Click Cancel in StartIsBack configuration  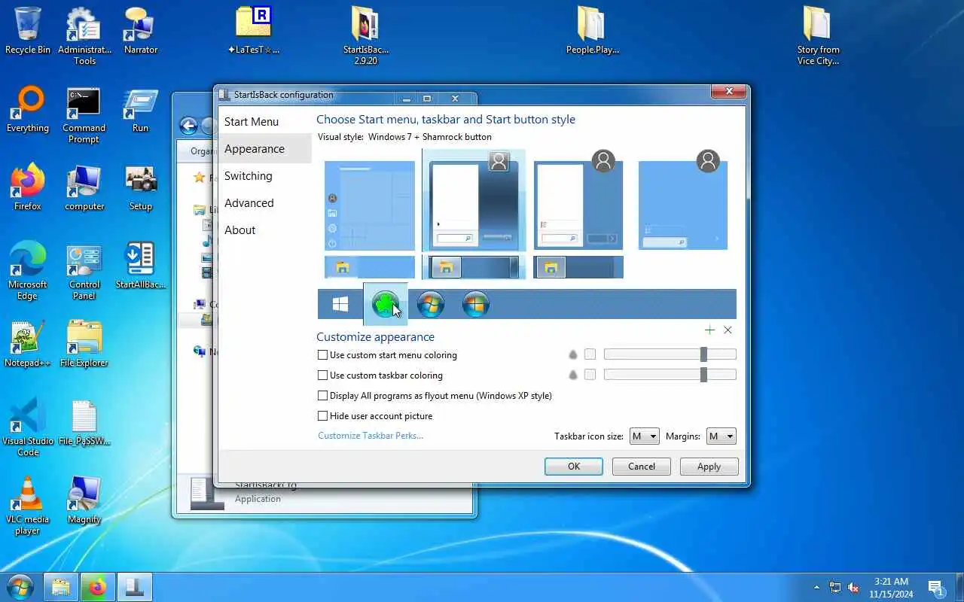pos(642,467)
